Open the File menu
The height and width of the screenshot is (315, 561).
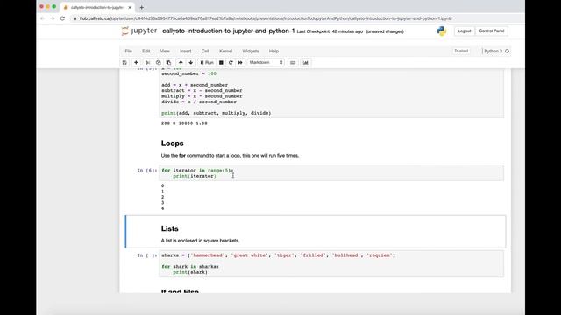click(x=129, y=51)
